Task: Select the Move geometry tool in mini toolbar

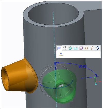Action: 59,48
